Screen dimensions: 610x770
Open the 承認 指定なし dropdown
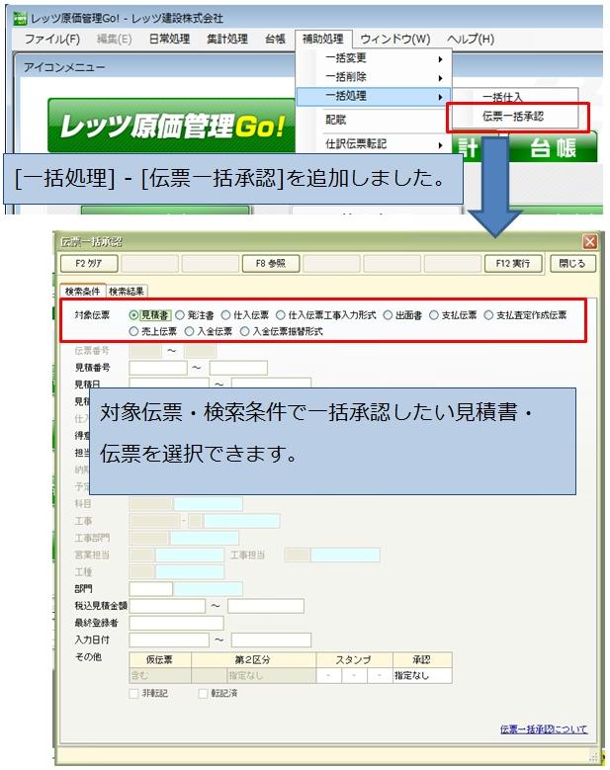(422, 676)
